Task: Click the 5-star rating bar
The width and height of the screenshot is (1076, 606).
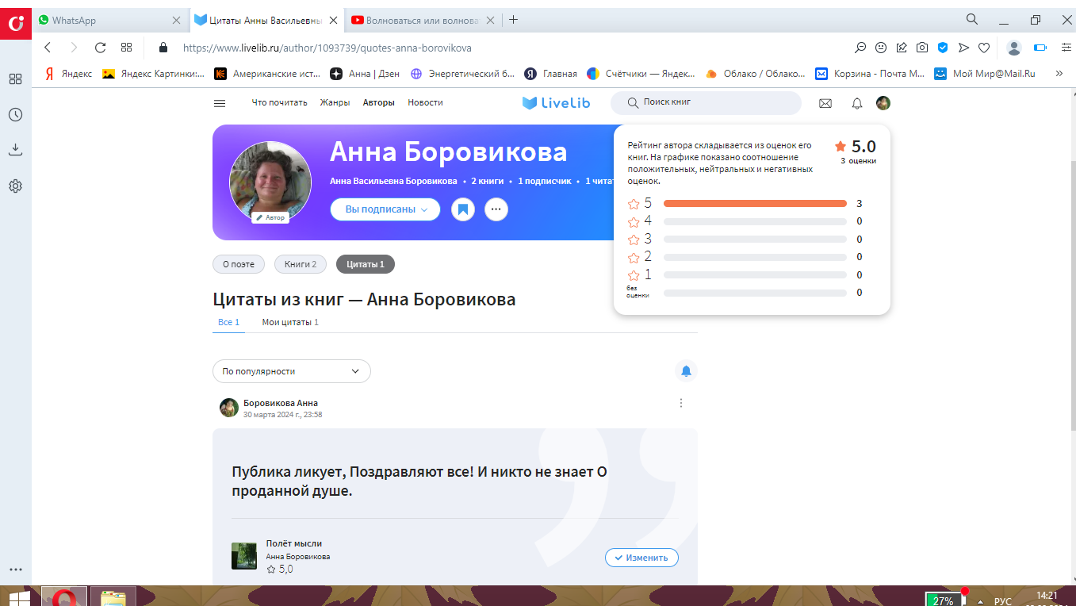Action: pyautogui.click(x=755, y=204)
